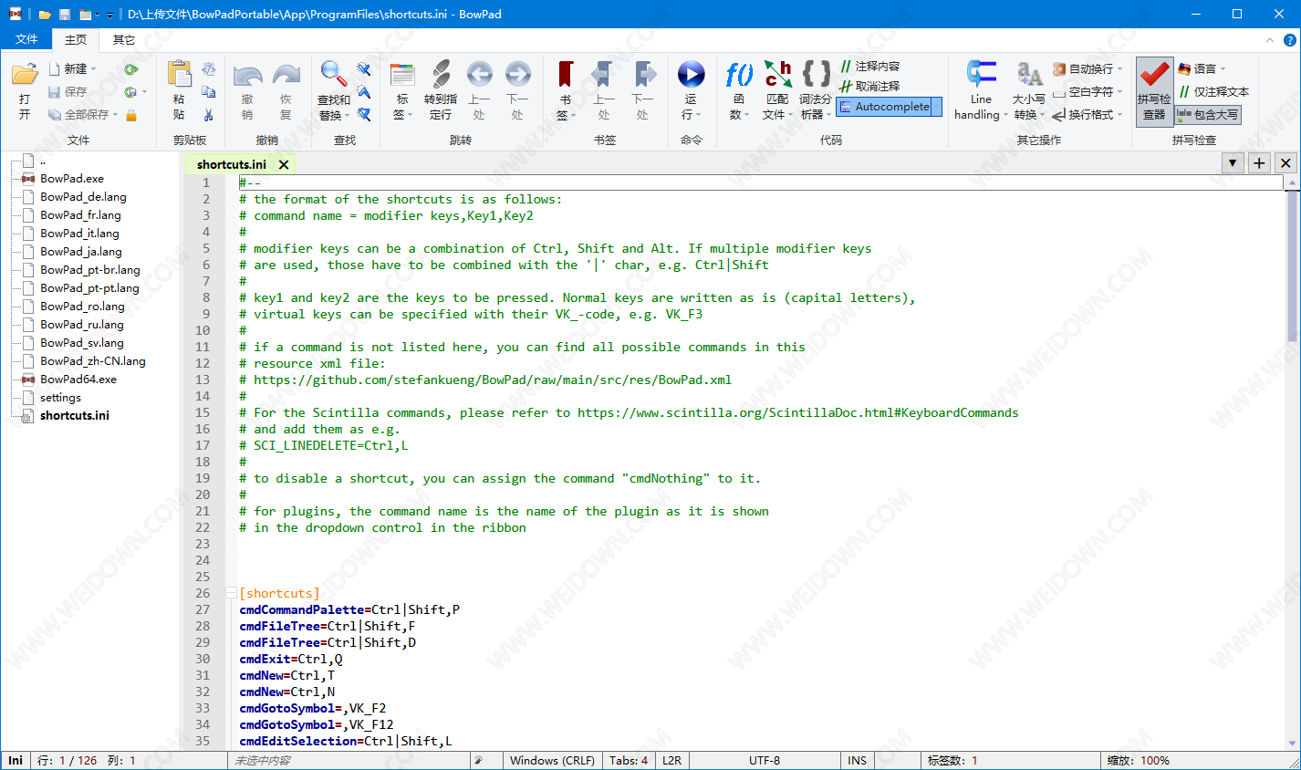Image resolution: width=1301 pixels, height=770 pixels.
Task: Click the lock icon in the 文件 group
Action: 131,115
